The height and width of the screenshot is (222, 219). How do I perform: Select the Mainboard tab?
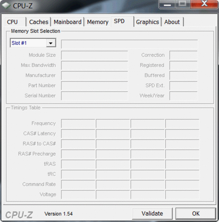[x=68, y=22]
